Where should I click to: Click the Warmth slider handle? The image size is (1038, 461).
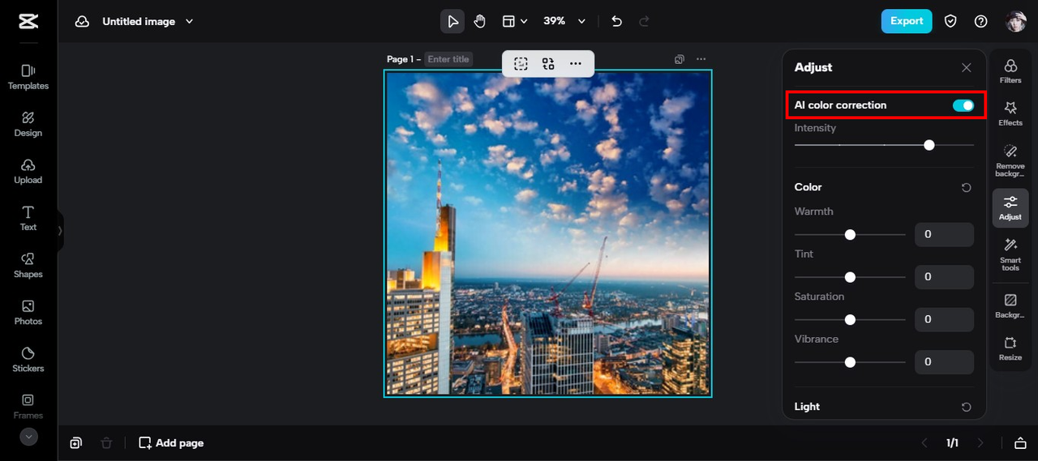(x=850, y=234)
